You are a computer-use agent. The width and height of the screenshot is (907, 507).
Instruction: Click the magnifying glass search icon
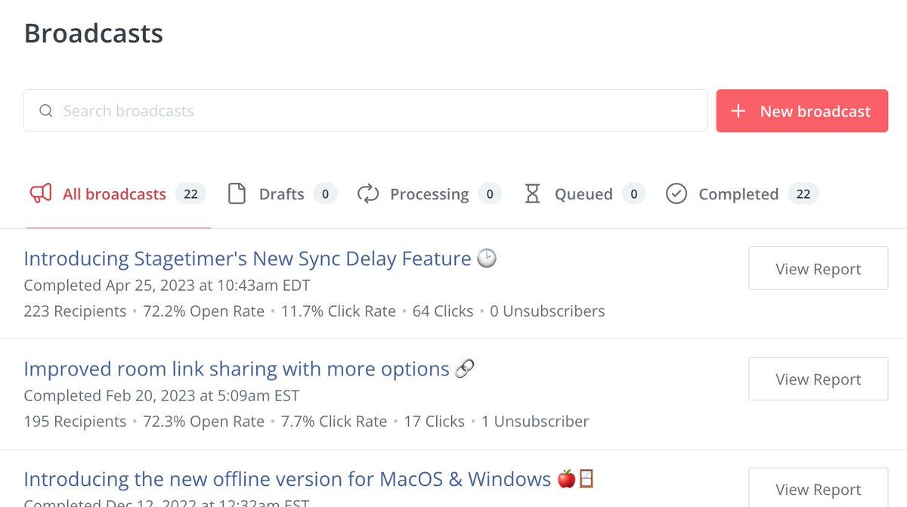point(46,111)
